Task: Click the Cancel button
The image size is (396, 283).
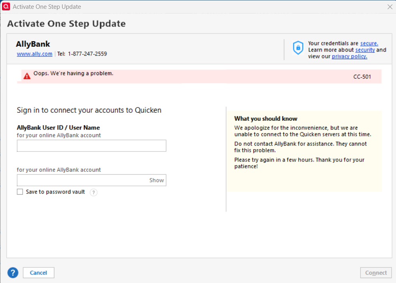Action: 38,273
